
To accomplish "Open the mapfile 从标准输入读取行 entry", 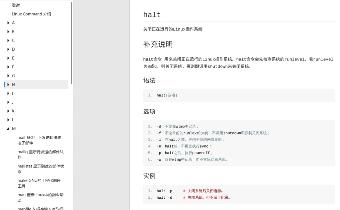I will coord(40,208).
